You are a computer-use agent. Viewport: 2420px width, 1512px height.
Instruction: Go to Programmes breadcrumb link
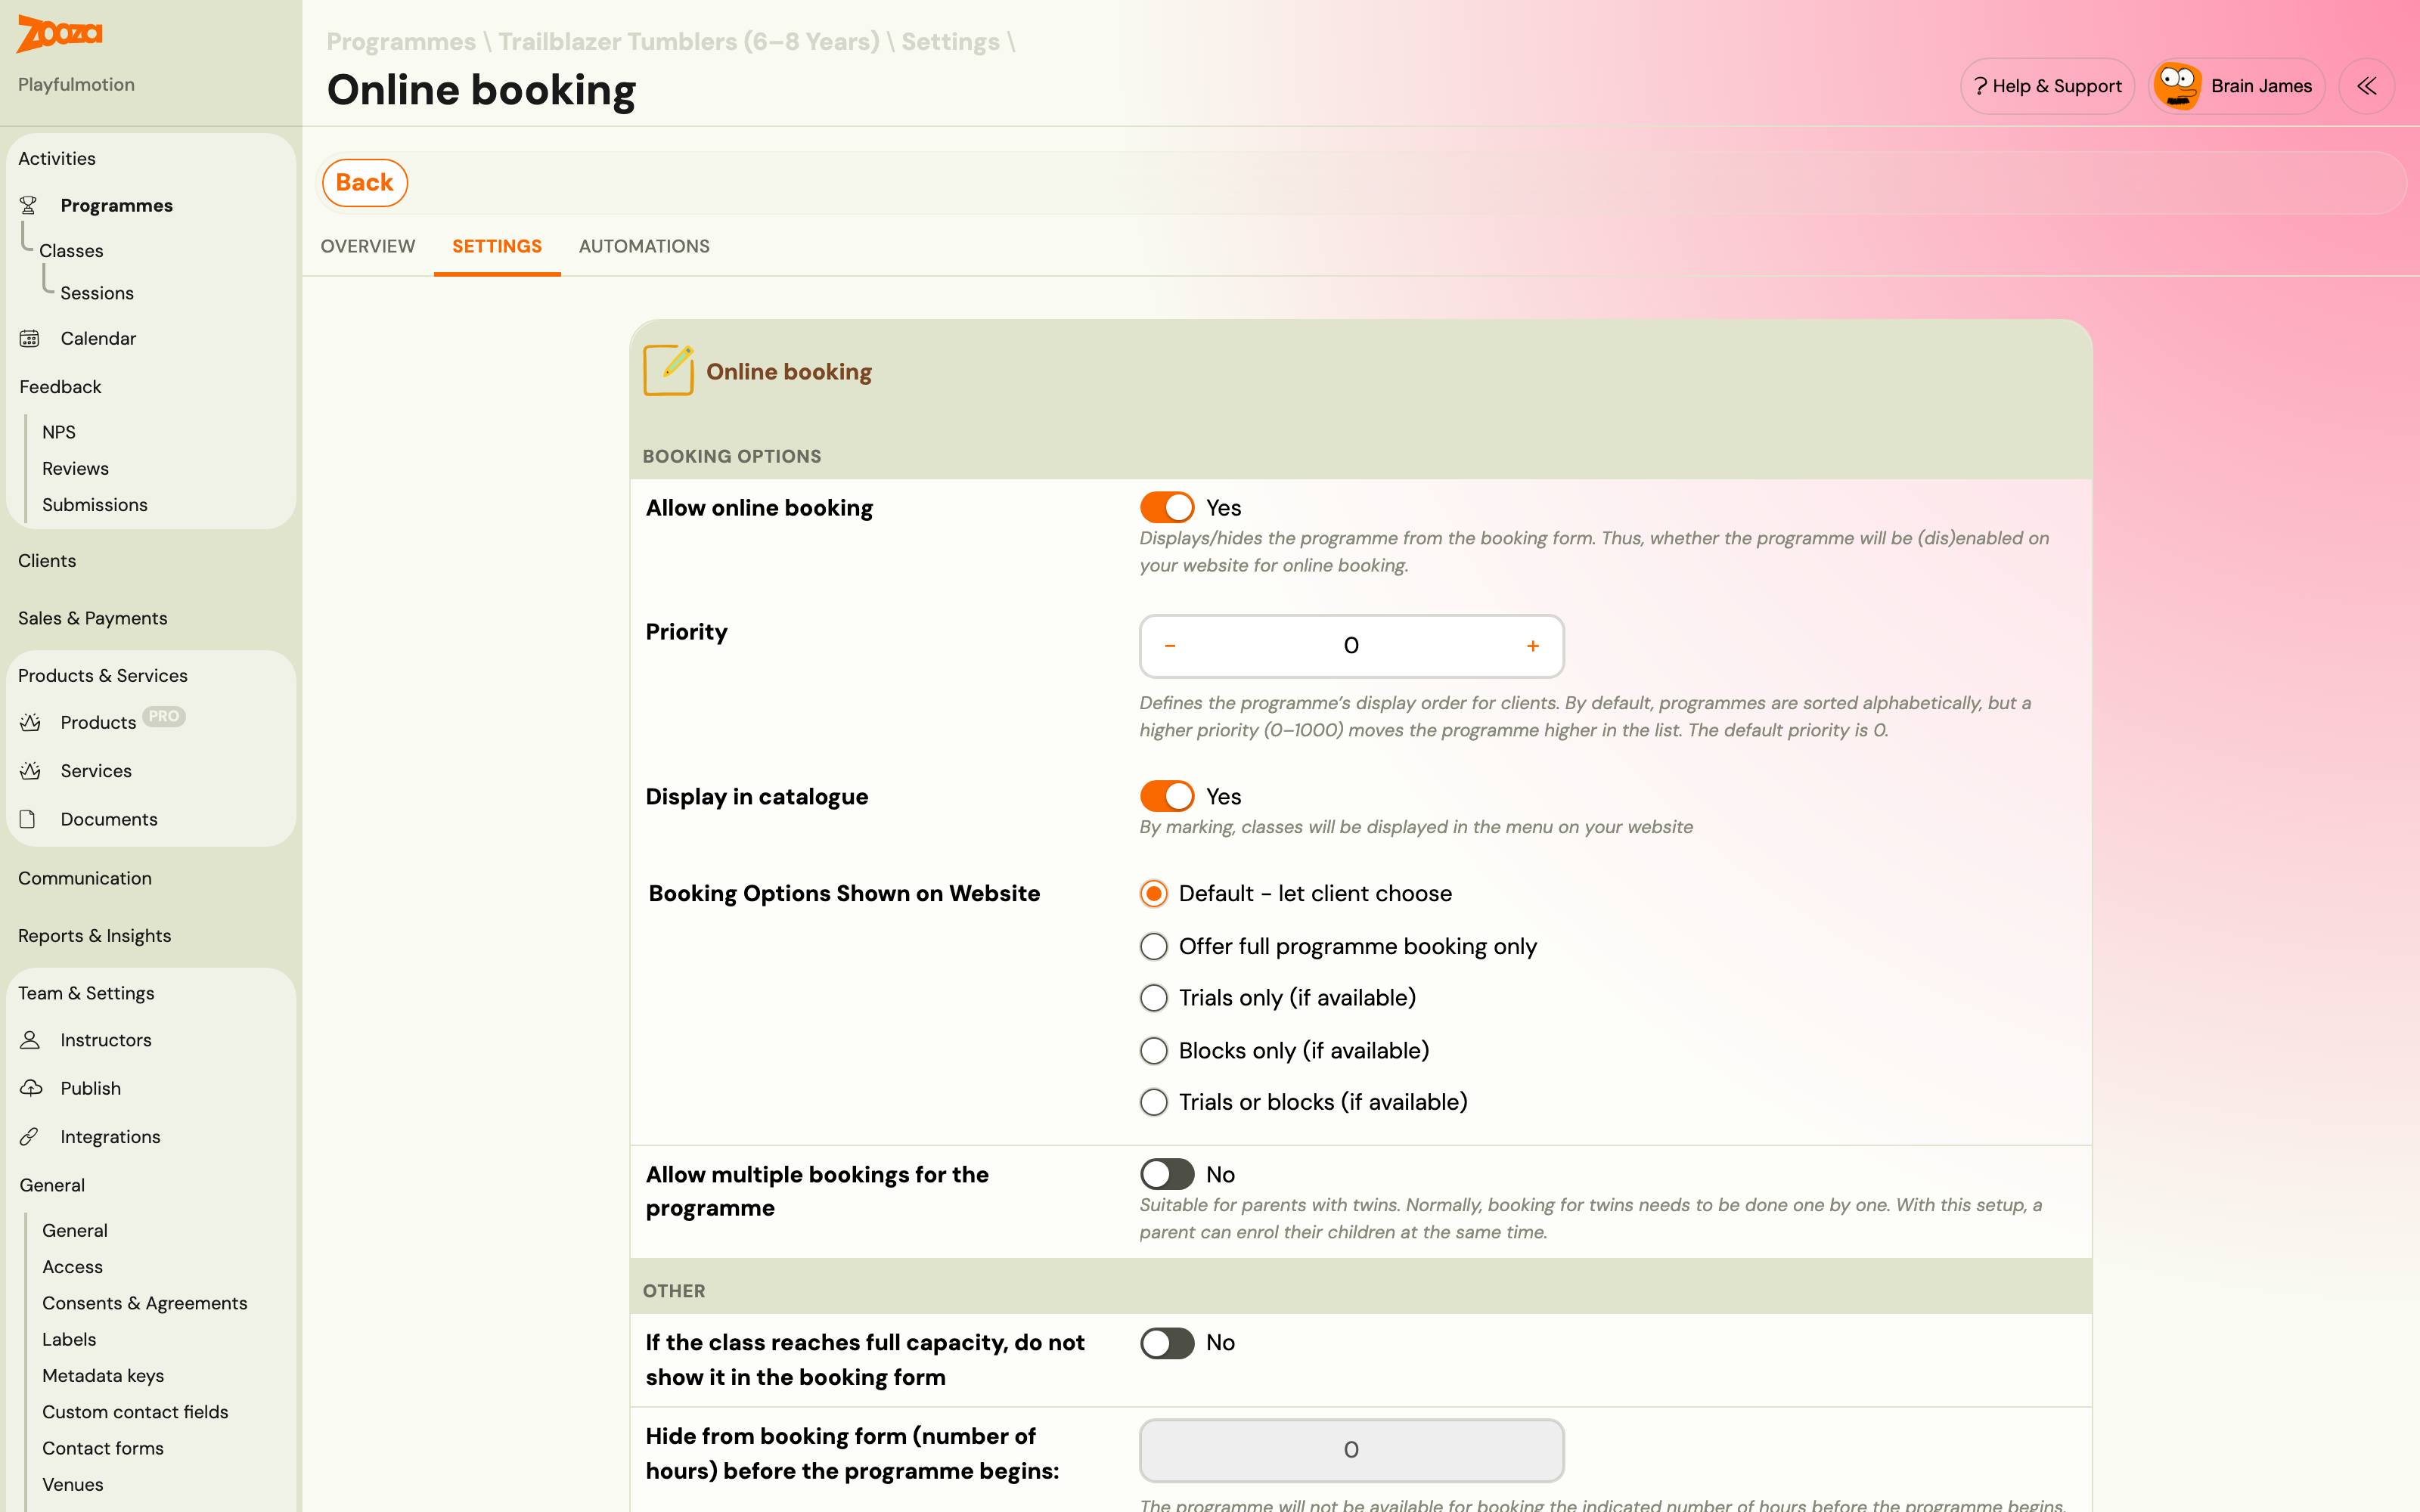[401, 42]
